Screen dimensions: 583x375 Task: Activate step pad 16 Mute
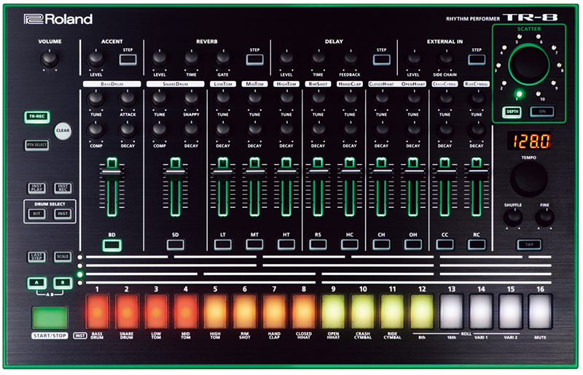tap(540, 312)
